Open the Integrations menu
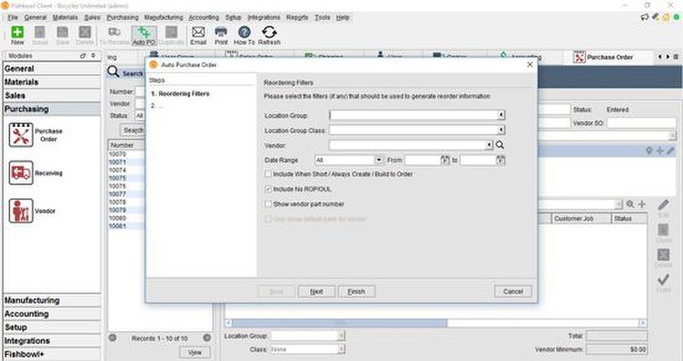Viewport: 683px width, 361px height. [264, 18]
